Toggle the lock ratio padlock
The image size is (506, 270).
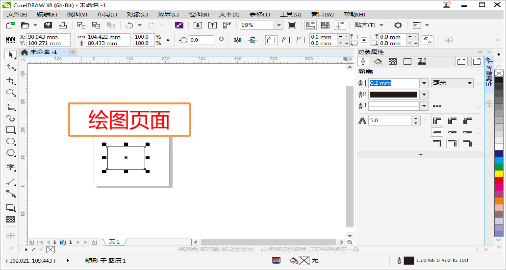pyautogui.click(x=168, y=40)
